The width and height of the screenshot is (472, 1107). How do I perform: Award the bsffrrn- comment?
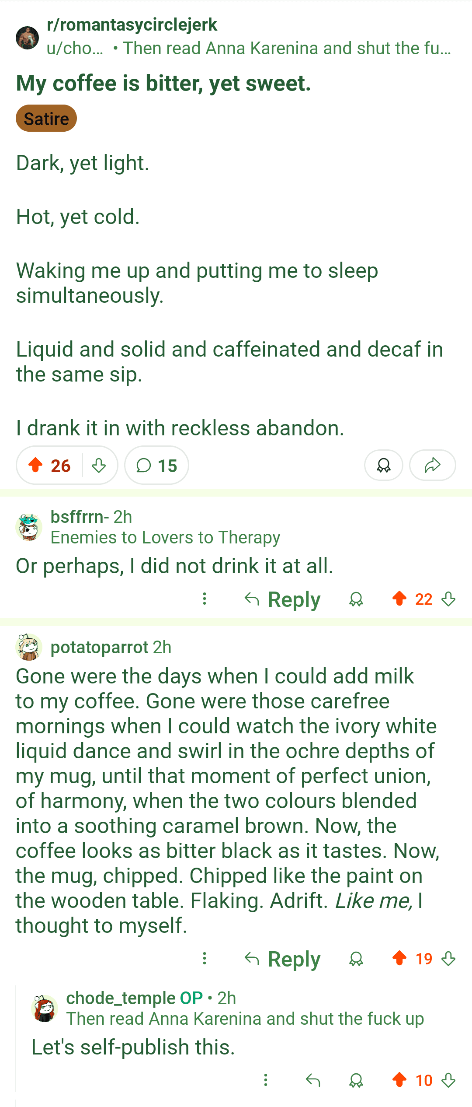tap(356, 599)
